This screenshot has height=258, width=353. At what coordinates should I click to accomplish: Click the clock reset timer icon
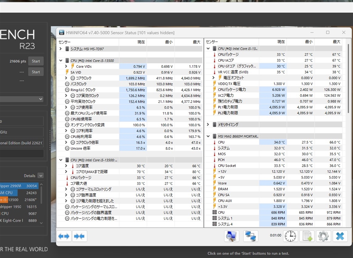(x=290, y=236)
